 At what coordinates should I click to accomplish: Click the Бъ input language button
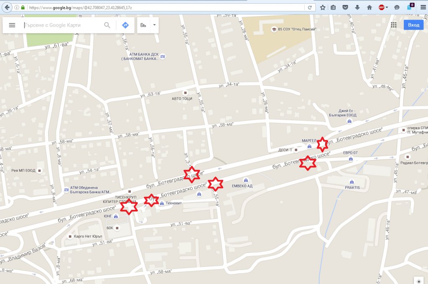click(143, 25)
